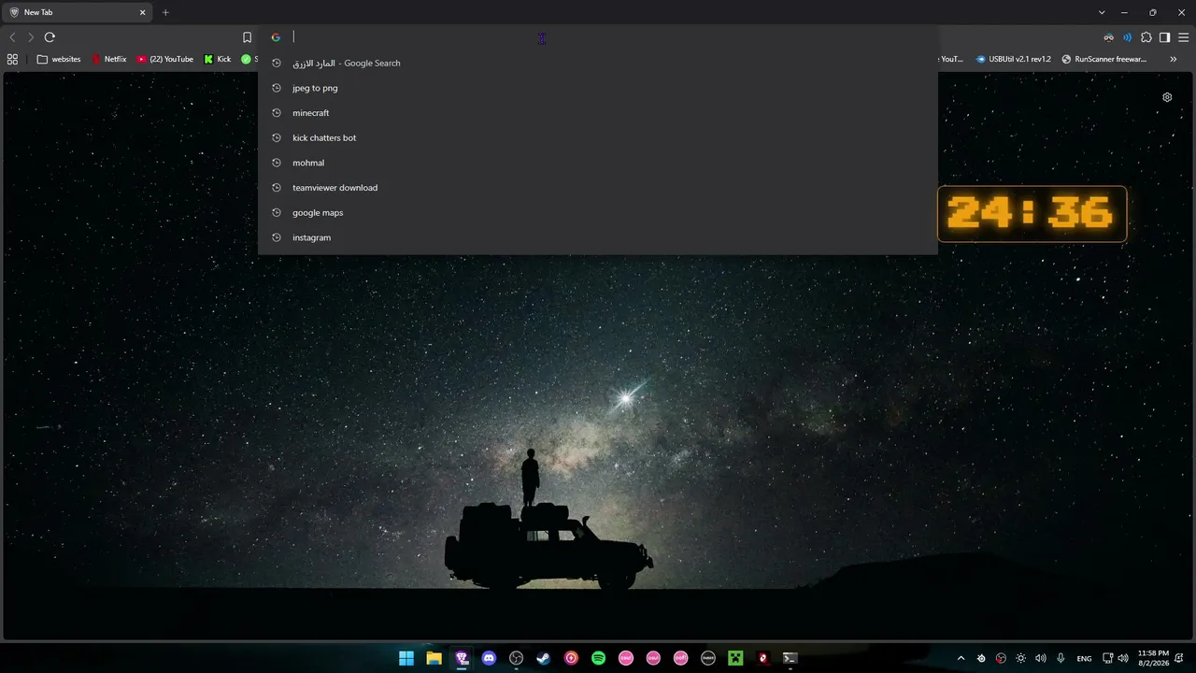Toggle the browser sidebar panel
This screenshot has width=1196, height=673.
point(1164,37)
